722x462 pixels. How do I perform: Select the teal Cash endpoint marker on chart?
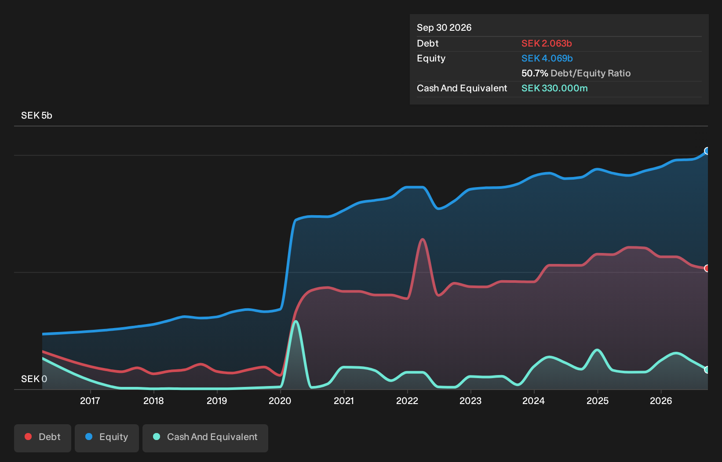point(707,370)
